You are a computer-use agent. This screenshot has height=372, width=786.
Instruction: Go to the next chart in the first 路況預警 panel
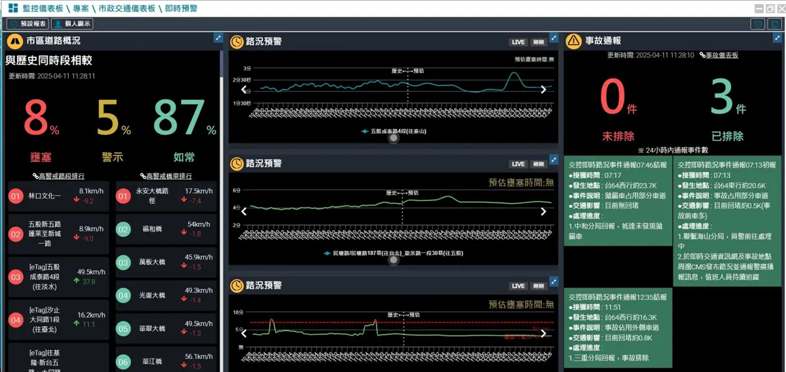543,90
